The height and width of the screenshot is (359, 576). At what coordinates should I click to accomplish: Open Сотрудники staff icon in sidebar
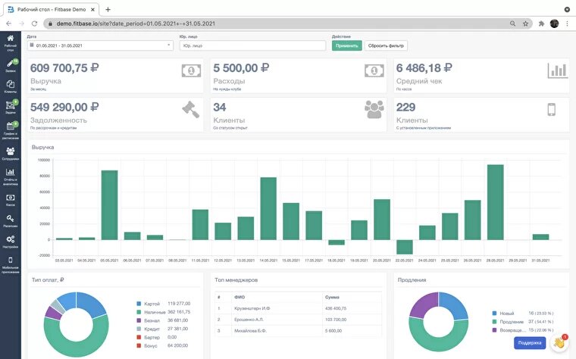pyautogui.click(x=11, y=151)
